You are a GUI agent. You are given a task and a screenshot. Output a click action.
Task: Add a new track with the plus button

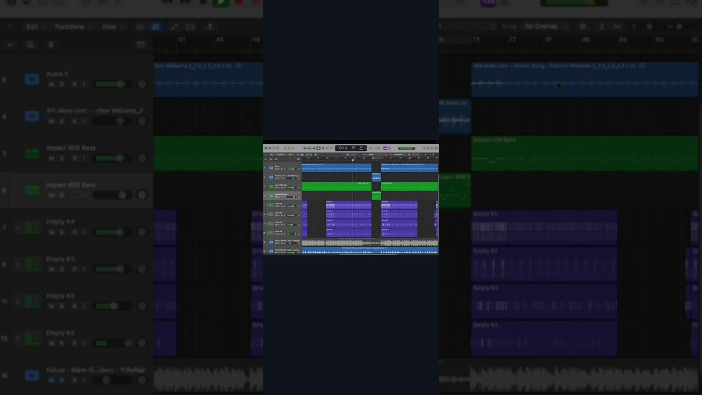coord(265,159)
